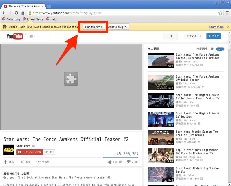Click Update plug-in button
The width and height of the screenshot is (231, 186).
tap(118, 27)
